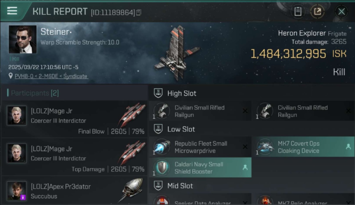Viewport: 355px width, 205px height.
Task: Select the first Civilian Small Rifled Railgun icon
Action: point(162,110)
